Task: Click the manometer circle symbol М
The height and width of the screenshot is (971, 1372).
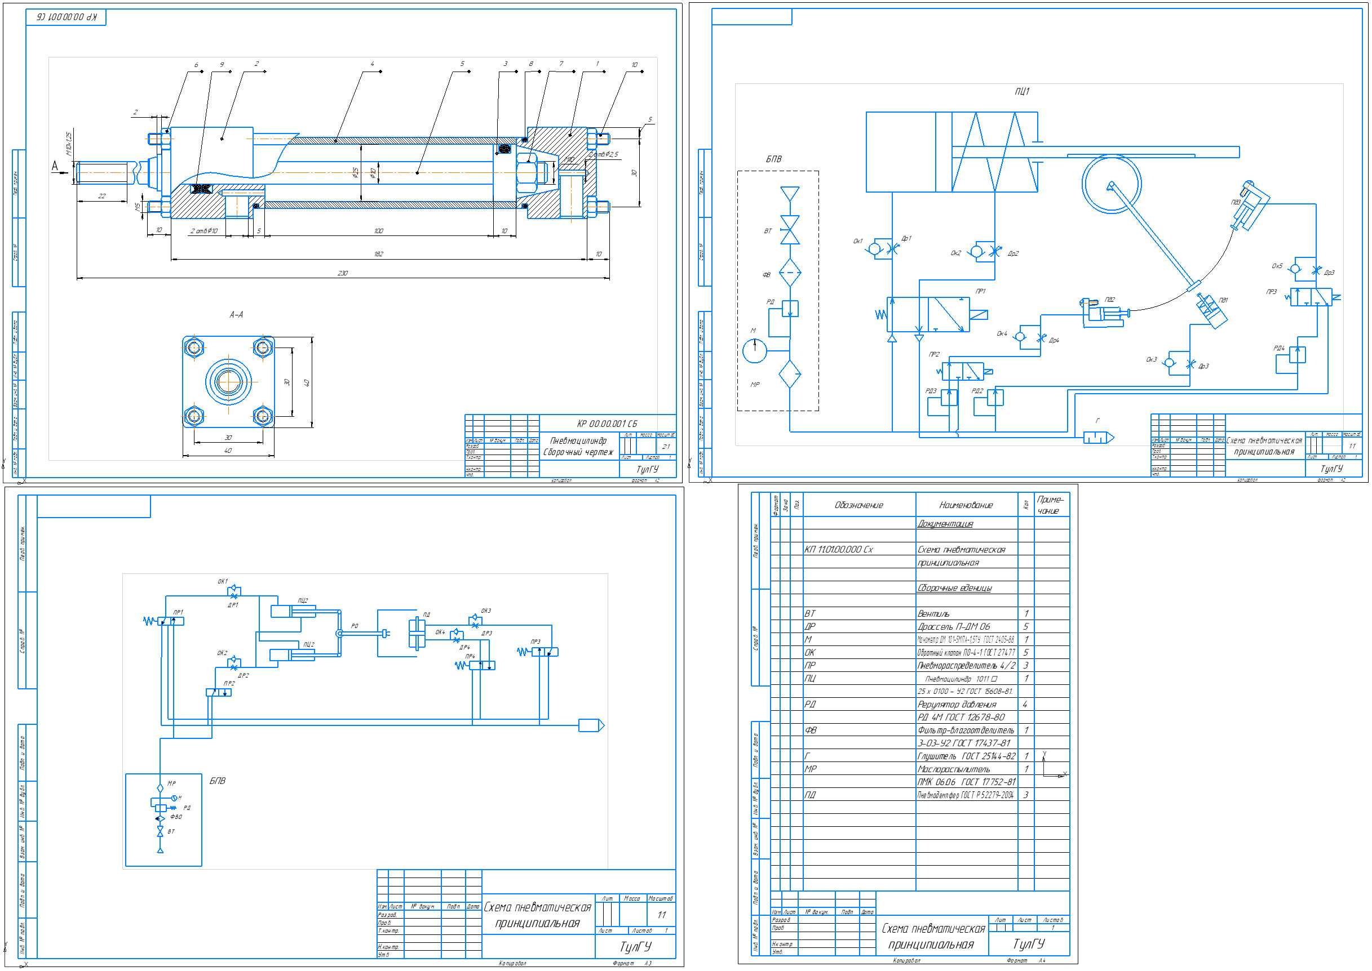Action: pos(755,350)
